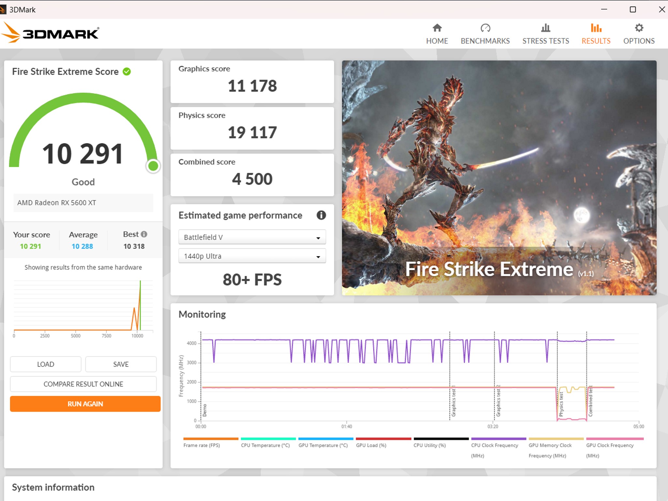Click the green validation checkmark icon
The height and width of the screenshot is (501, 668).
tap(127, 71)
